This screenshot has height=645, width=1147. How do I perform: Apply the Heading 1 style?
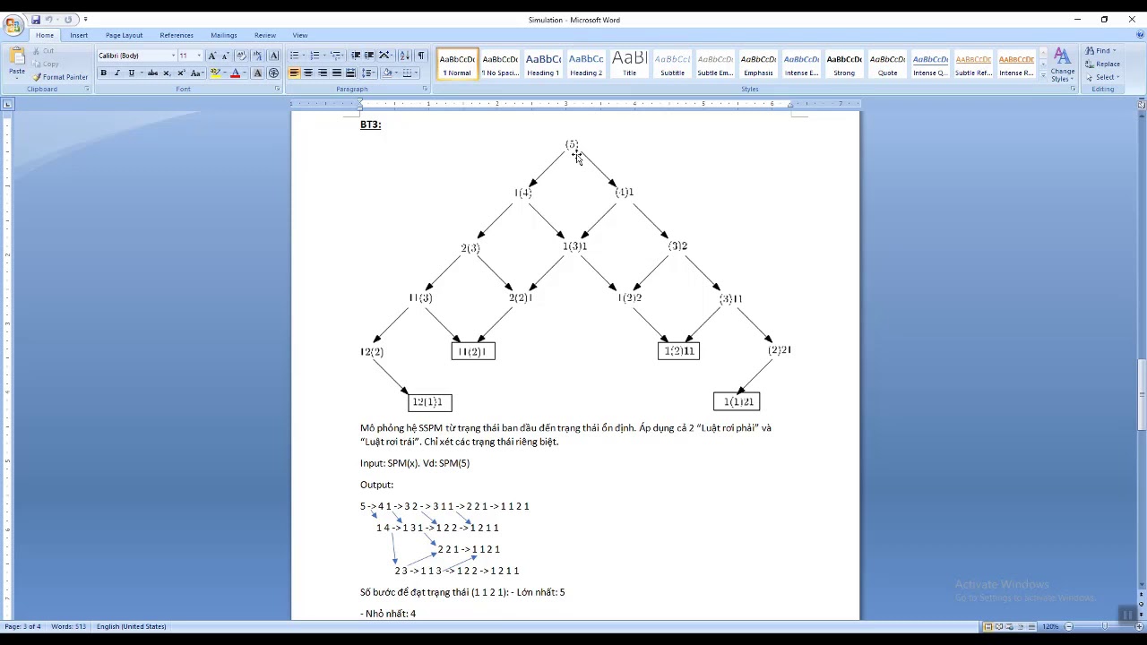pos(543,64)
